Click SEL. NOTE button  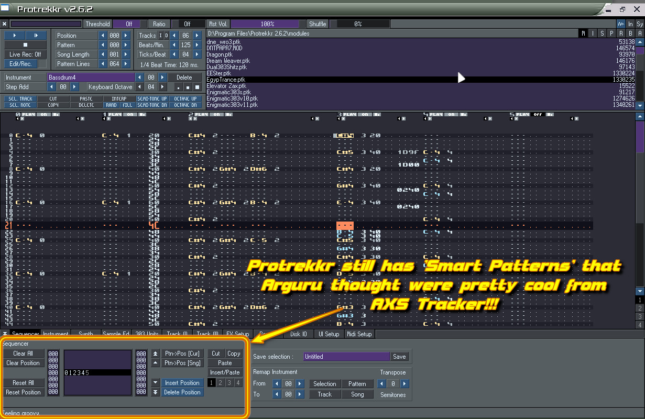[21, 105]
